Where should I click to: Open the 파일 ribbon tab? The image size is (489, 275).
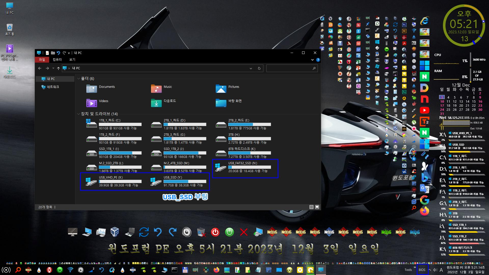[x=42, y=60]
